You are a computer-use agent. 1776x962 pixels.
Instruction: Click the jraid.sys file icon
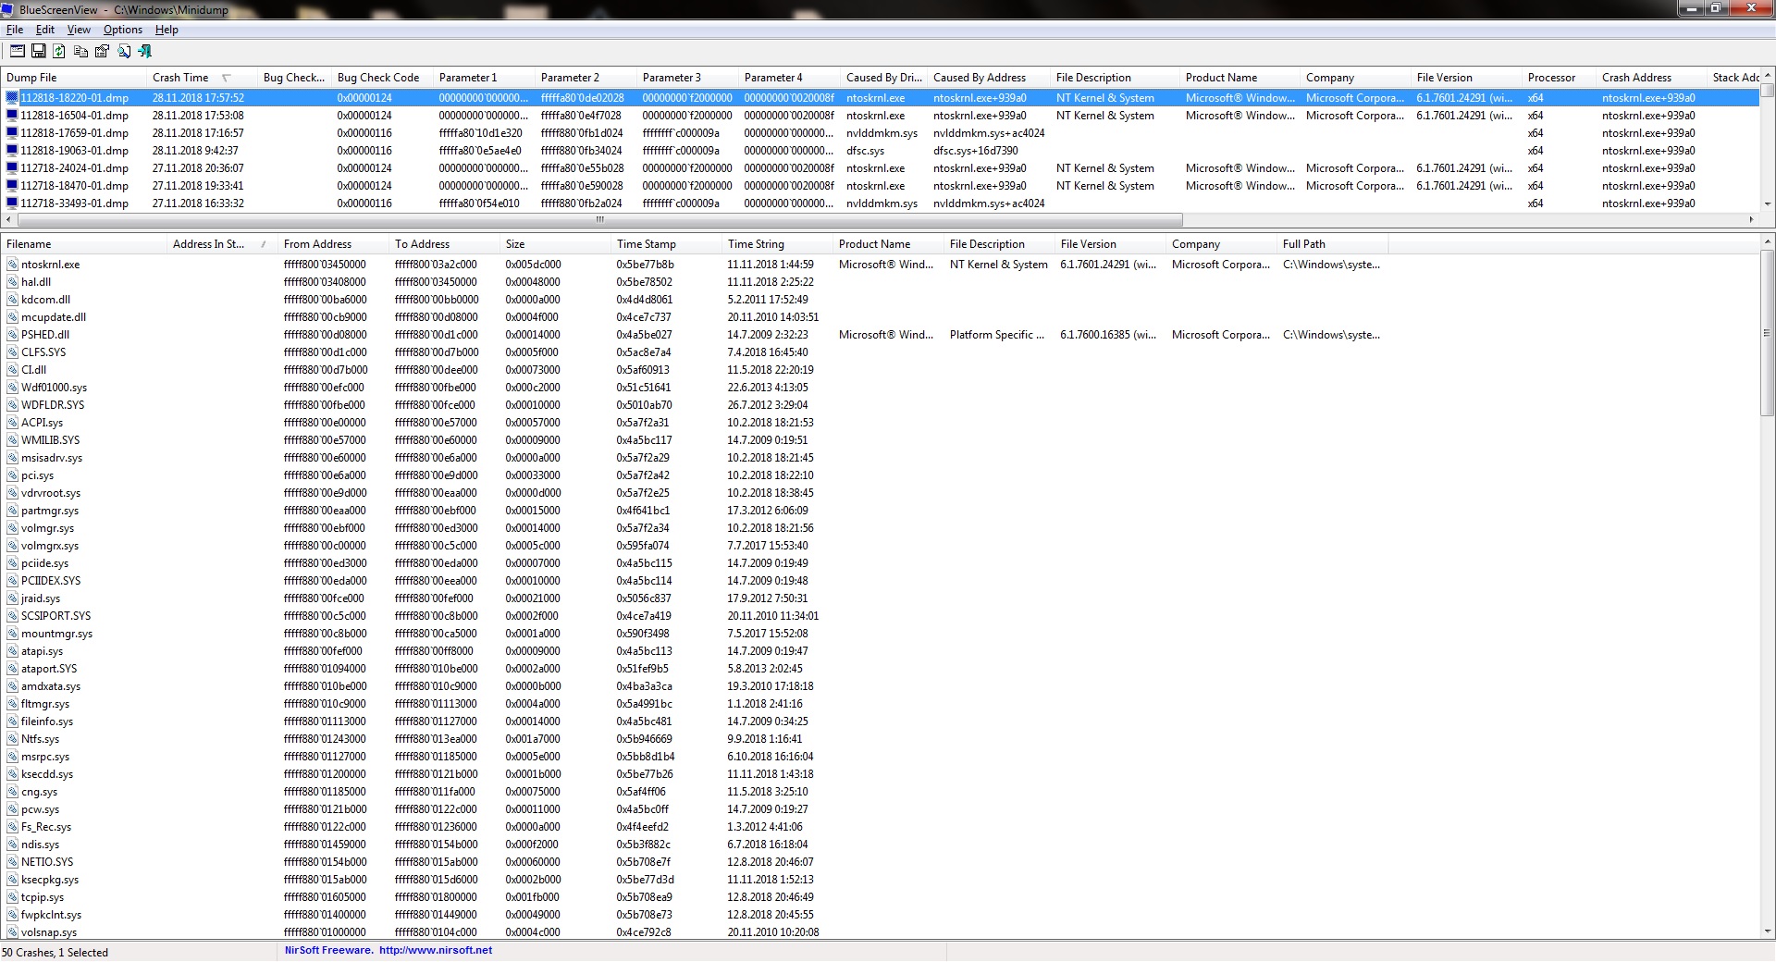(13, 598)
